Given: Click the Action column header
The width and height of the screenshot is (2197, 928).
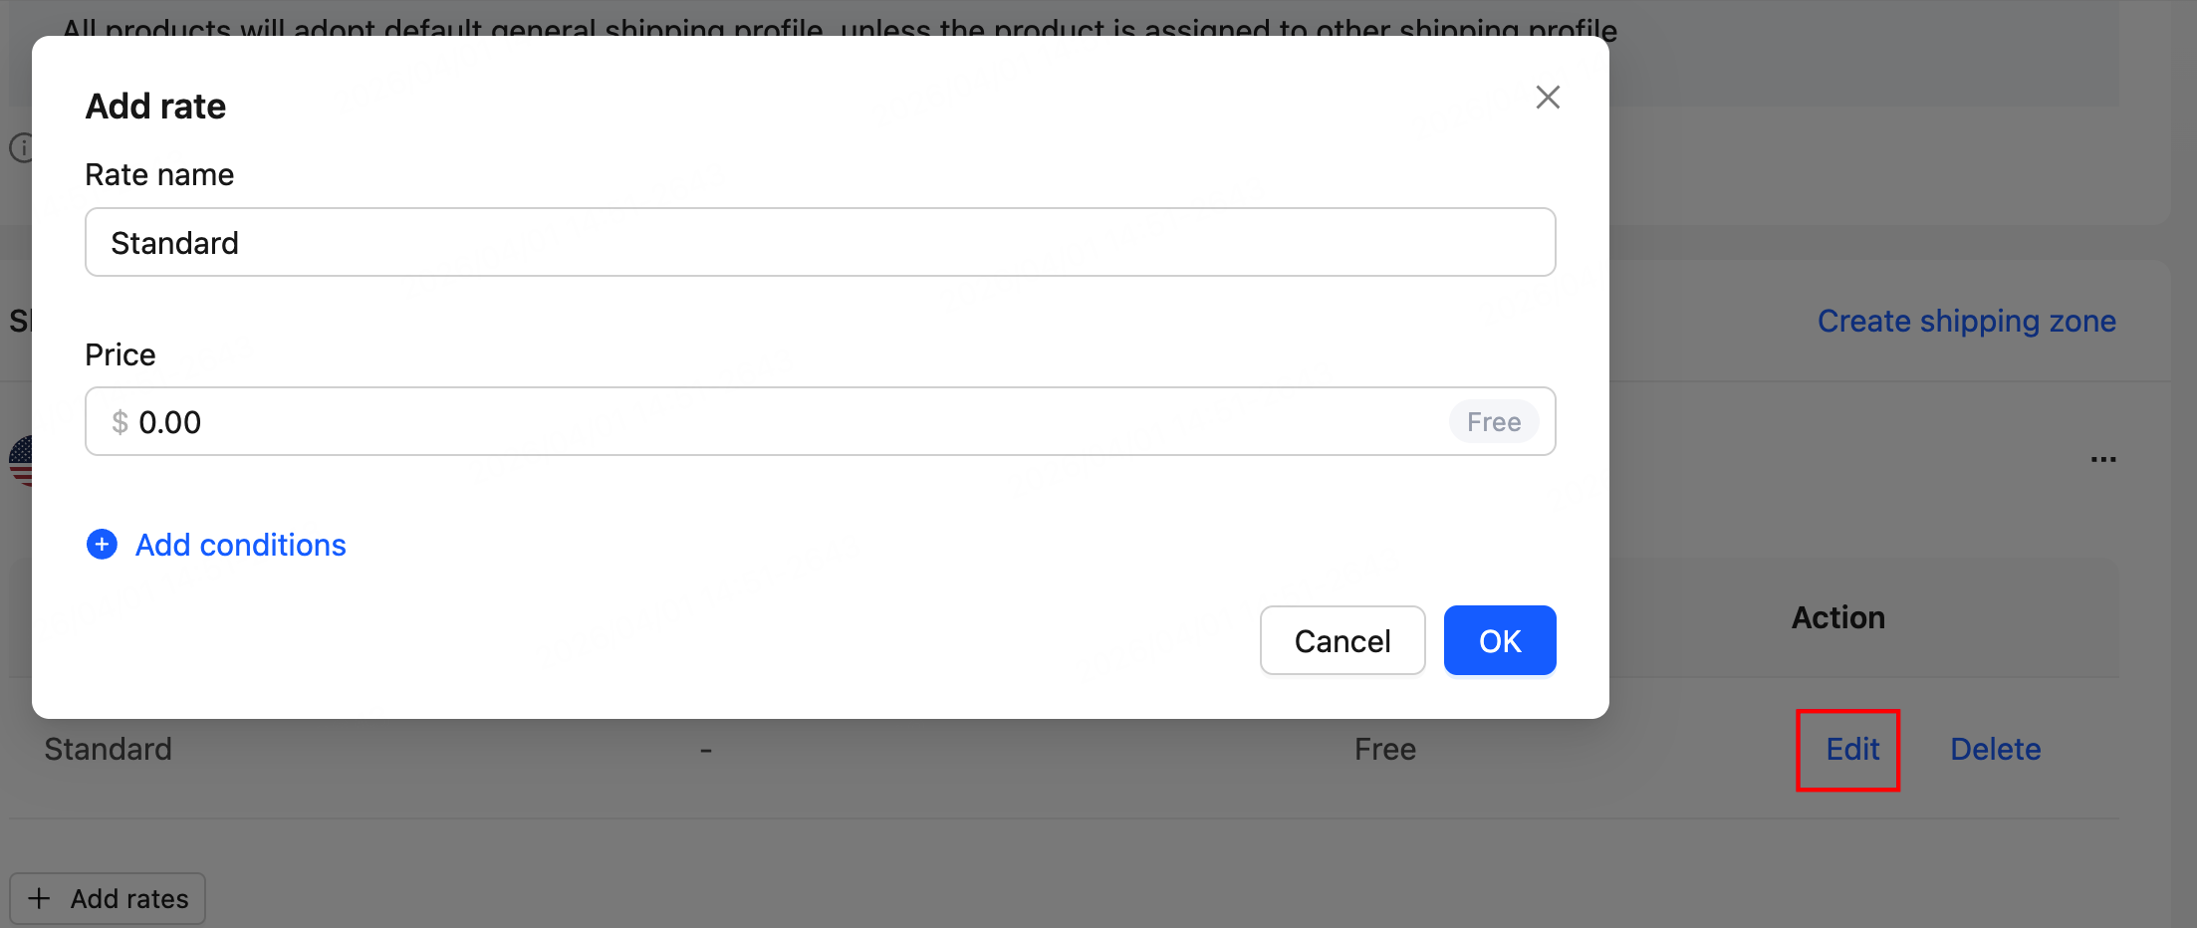Looking at the screenshot, I should [x=1837, y=617].
